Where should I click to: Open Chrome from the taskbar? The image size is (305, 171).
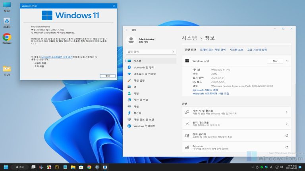[x=89, y=167]
